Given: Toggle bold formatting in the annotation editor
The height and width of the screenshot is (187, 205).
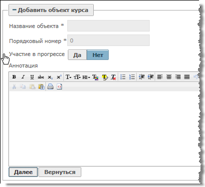Looking at the screenshot, I should tap(14, 77).
